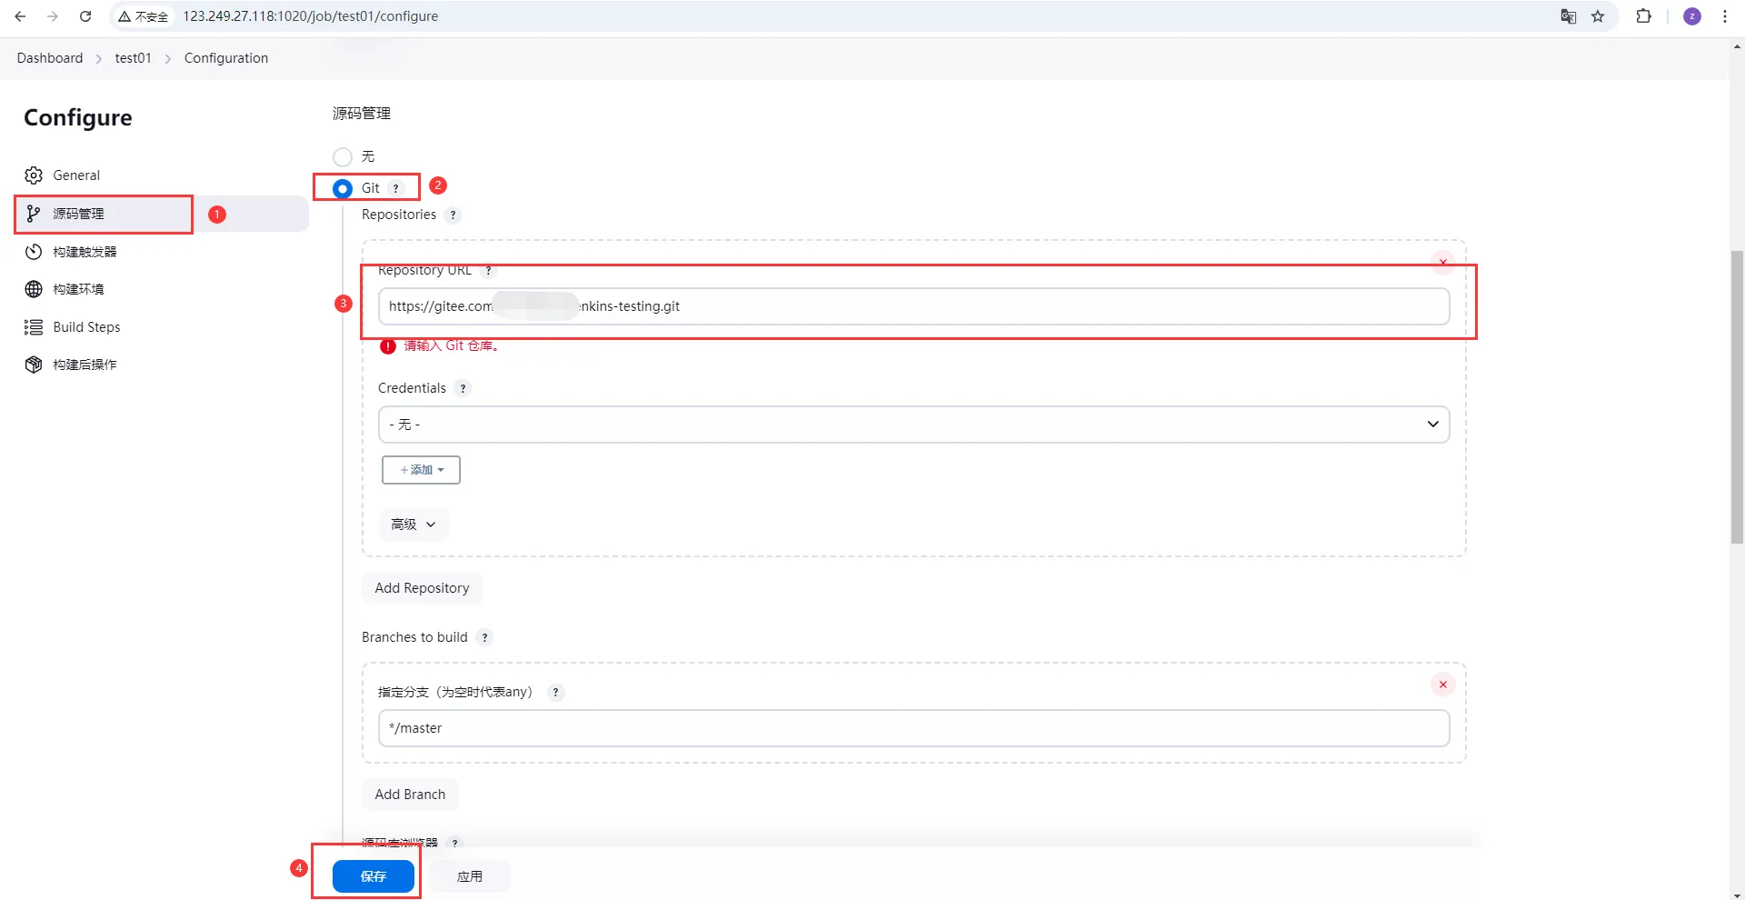This screenshot has height=900, width=1745.
Task: Open help for Repositories
Action: [x=454, y=215]
